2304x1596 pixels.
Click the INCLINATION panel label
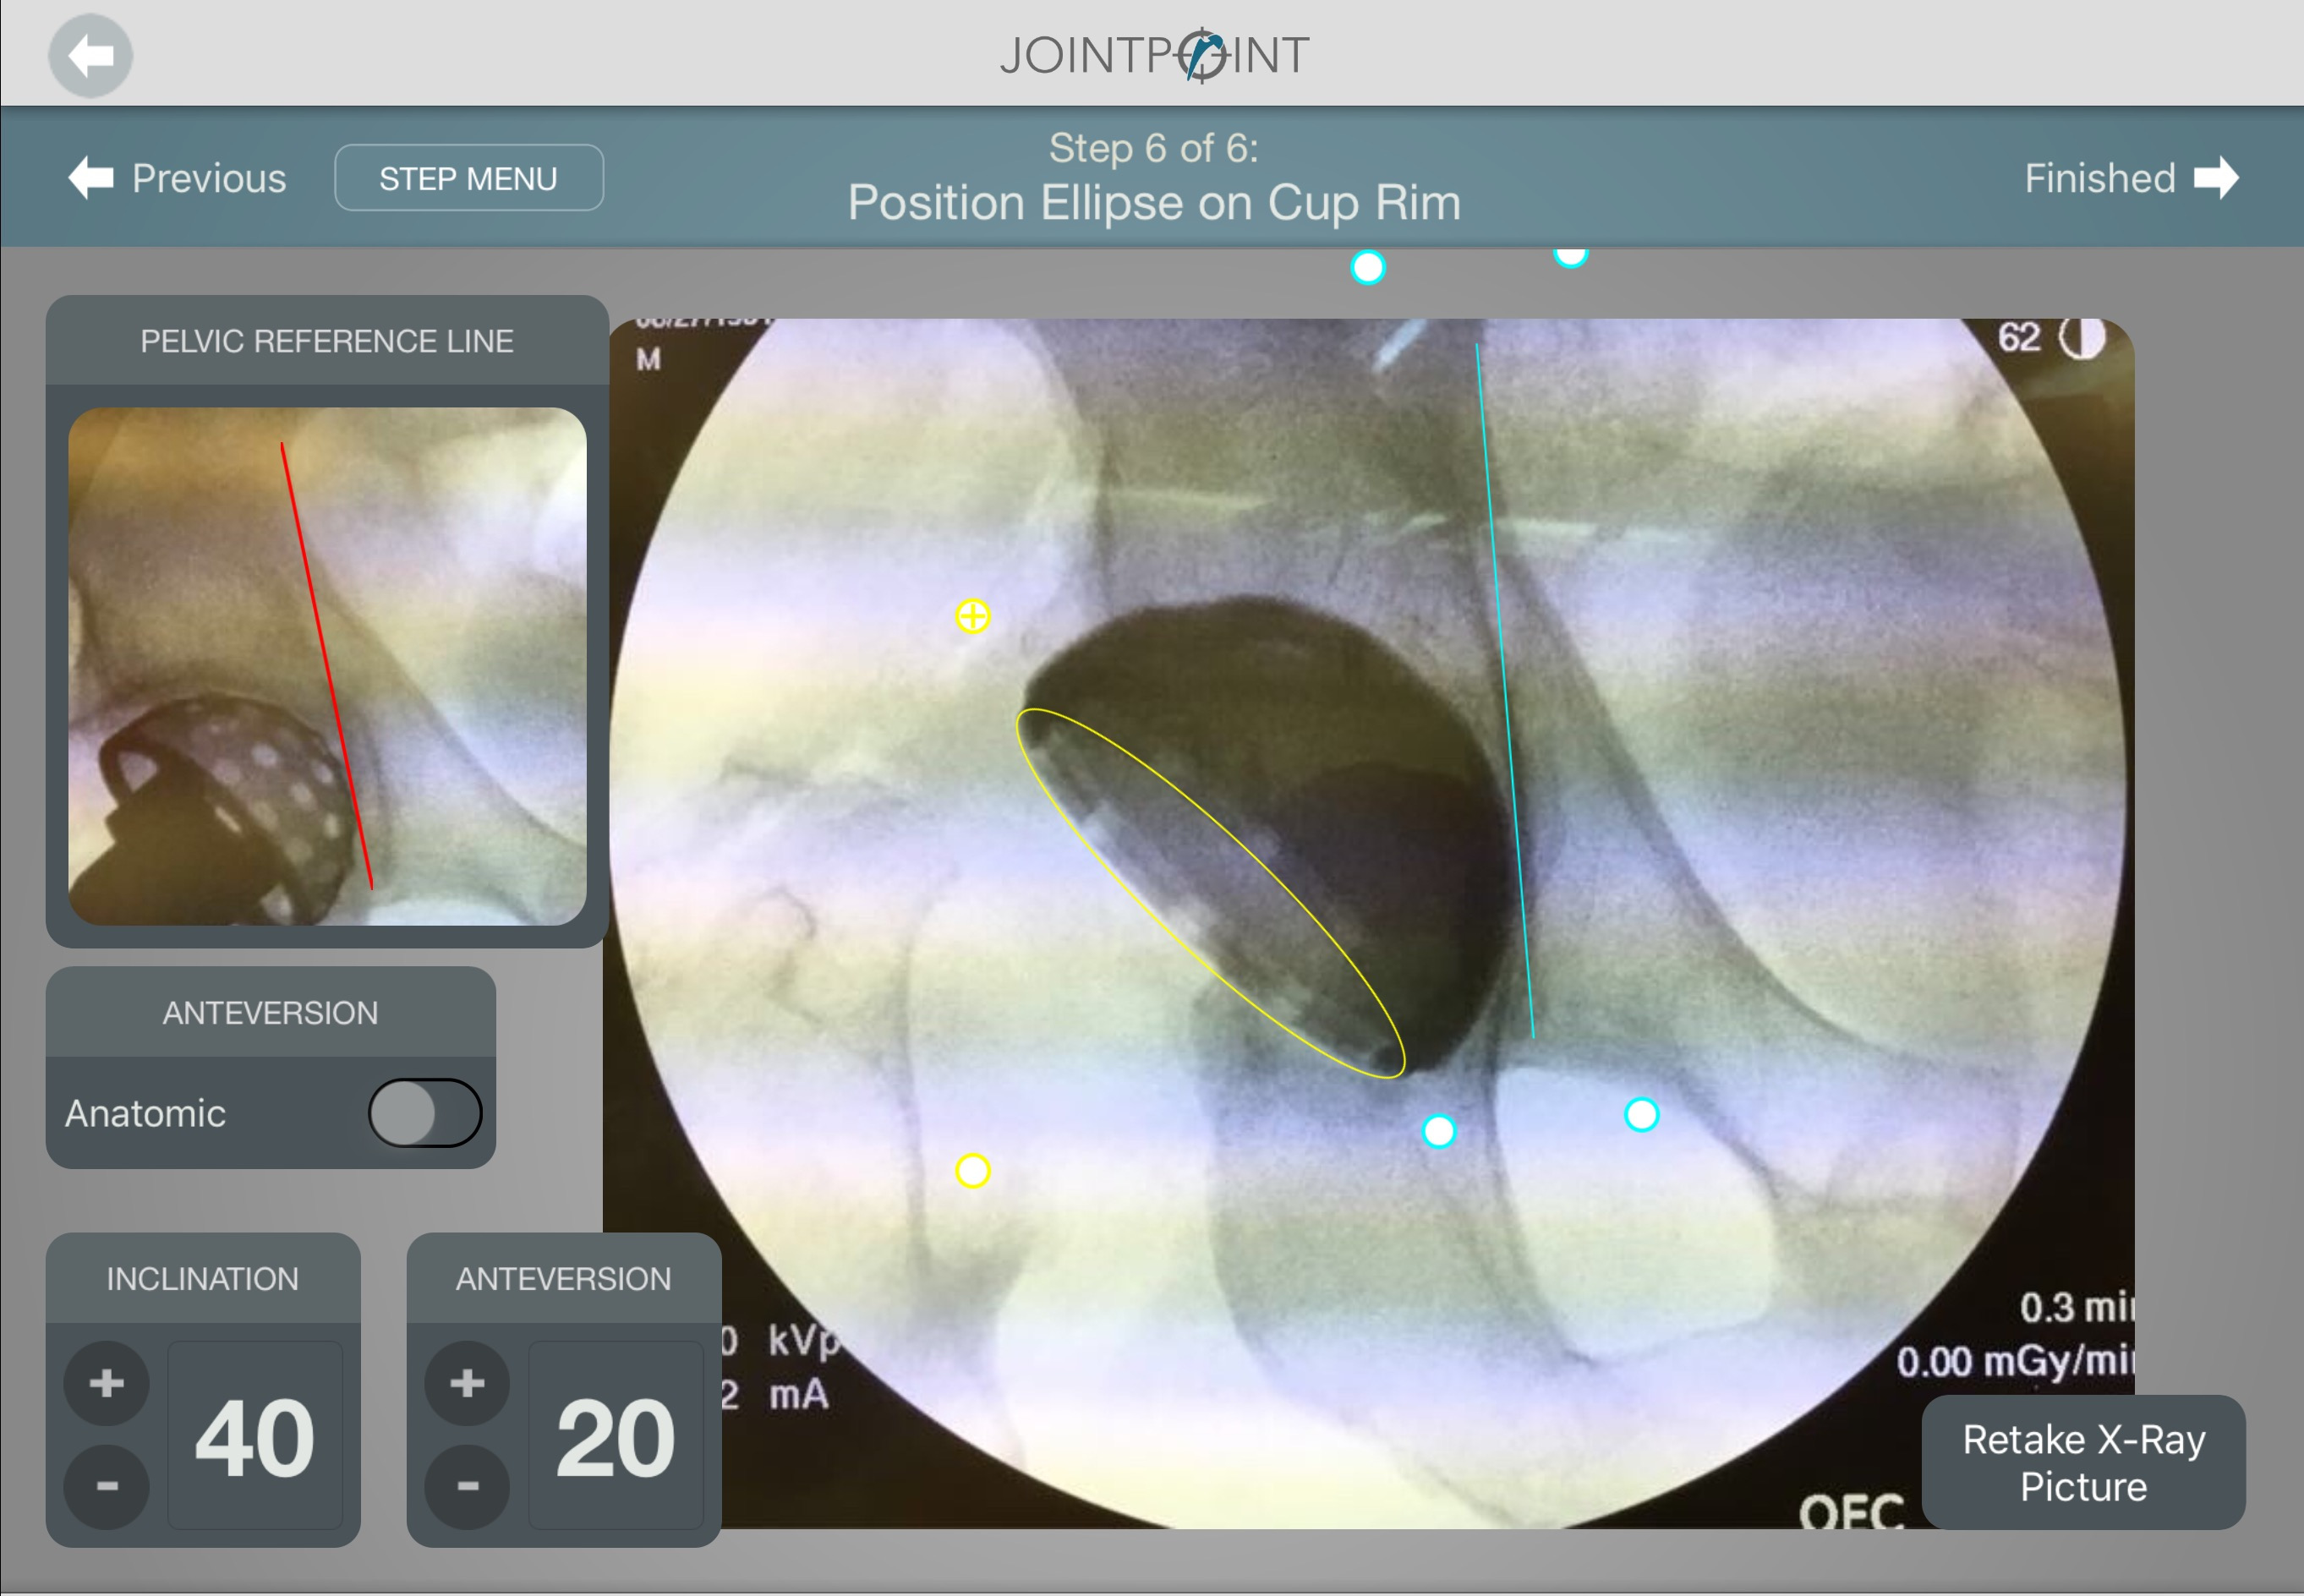pos(203,1279)
